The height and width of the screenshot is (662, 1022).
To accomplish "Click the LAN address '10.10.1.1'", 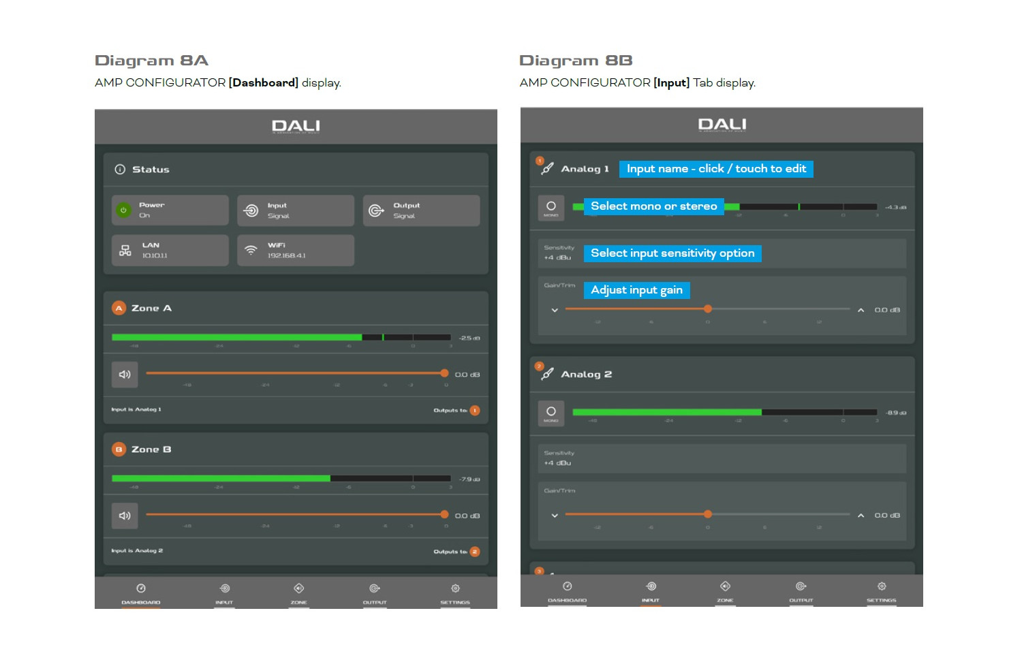I will 155,256.
